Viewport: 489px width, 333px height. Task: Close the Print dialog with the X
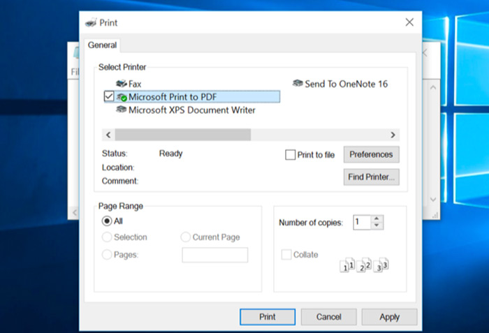pyautogui.click(x=409, y=22)
